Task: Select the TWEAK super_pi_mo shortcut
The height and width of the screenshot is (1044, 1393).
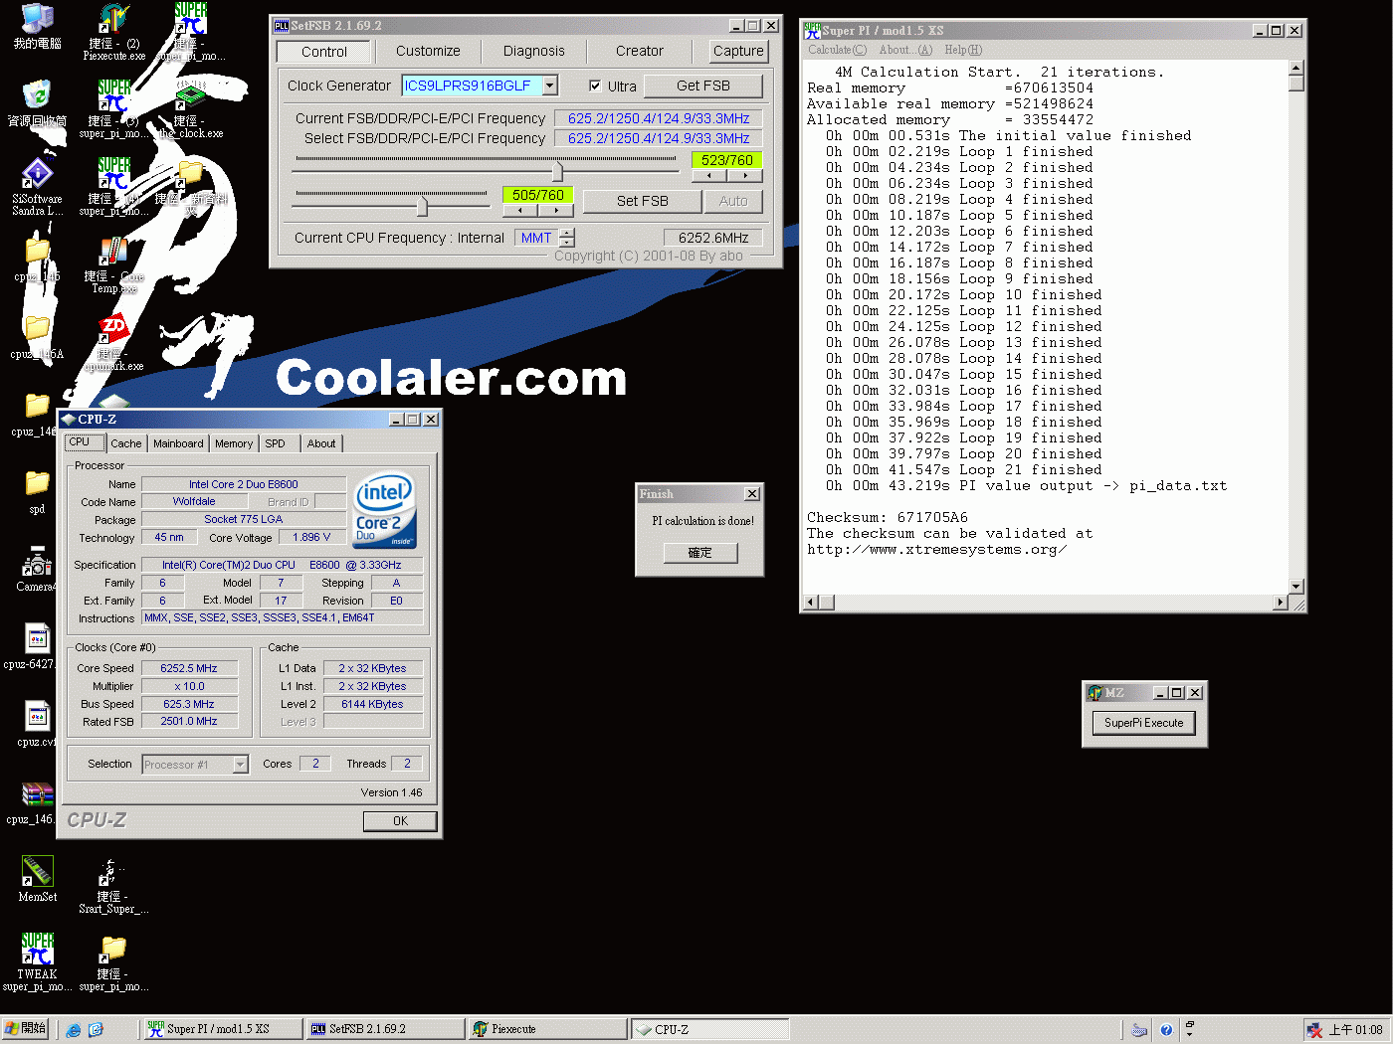Action: (x=37, y=961)
